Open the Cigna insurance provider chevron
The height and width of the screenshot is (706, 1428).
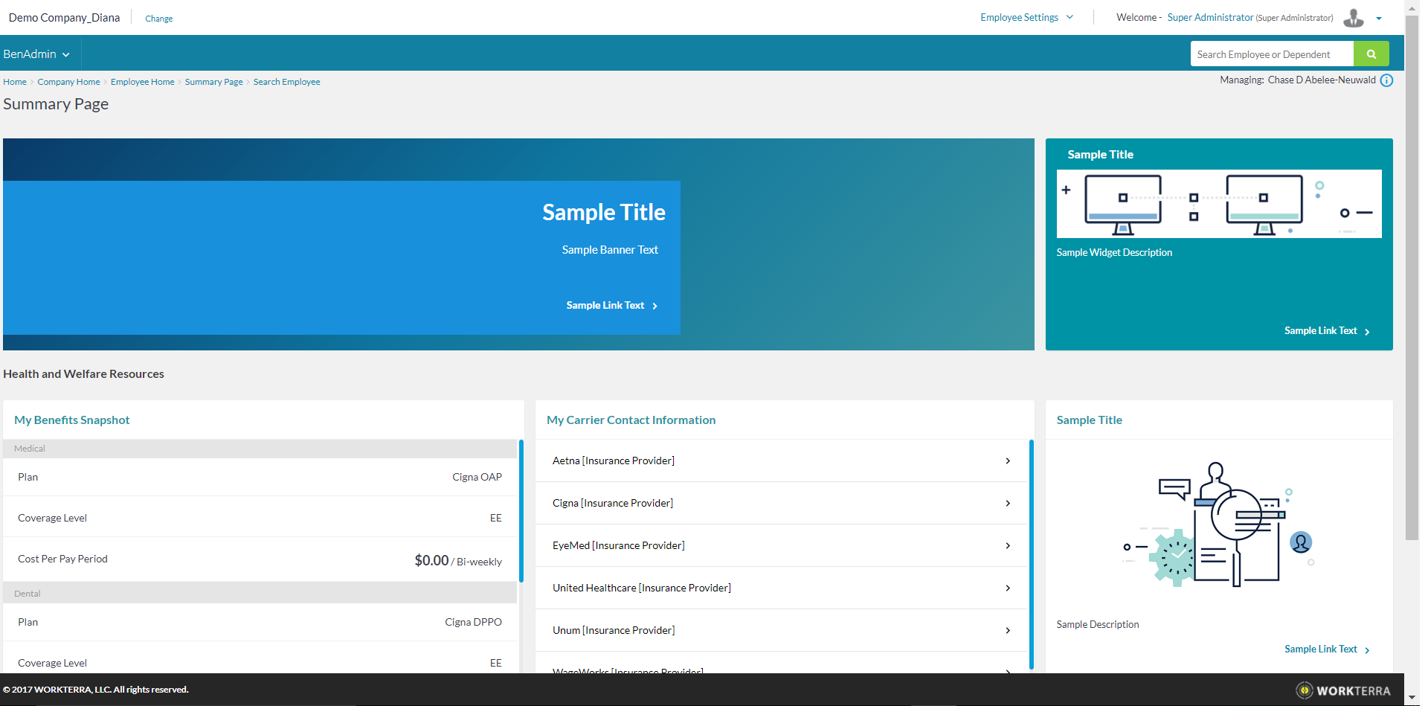[x=1007, y=504]
